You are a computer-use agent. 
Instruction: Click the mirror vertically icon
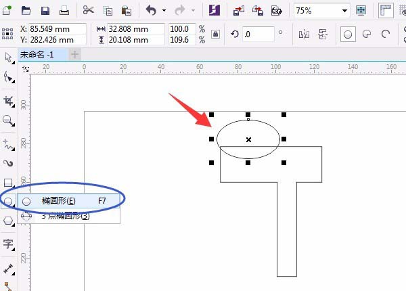323,34
